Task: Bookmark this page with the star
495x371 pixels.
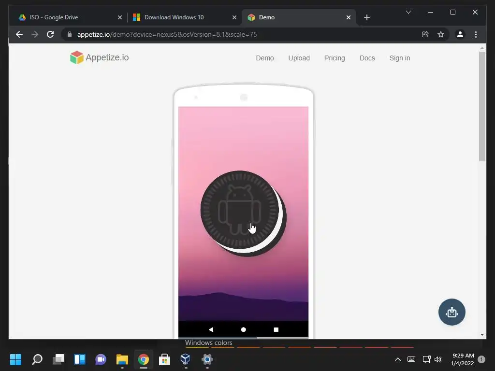Action: (441, 34)
